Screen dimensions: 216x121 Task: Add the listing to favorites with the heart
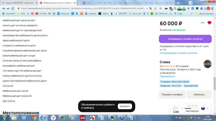pyautogui.click(x=209, y=23)
